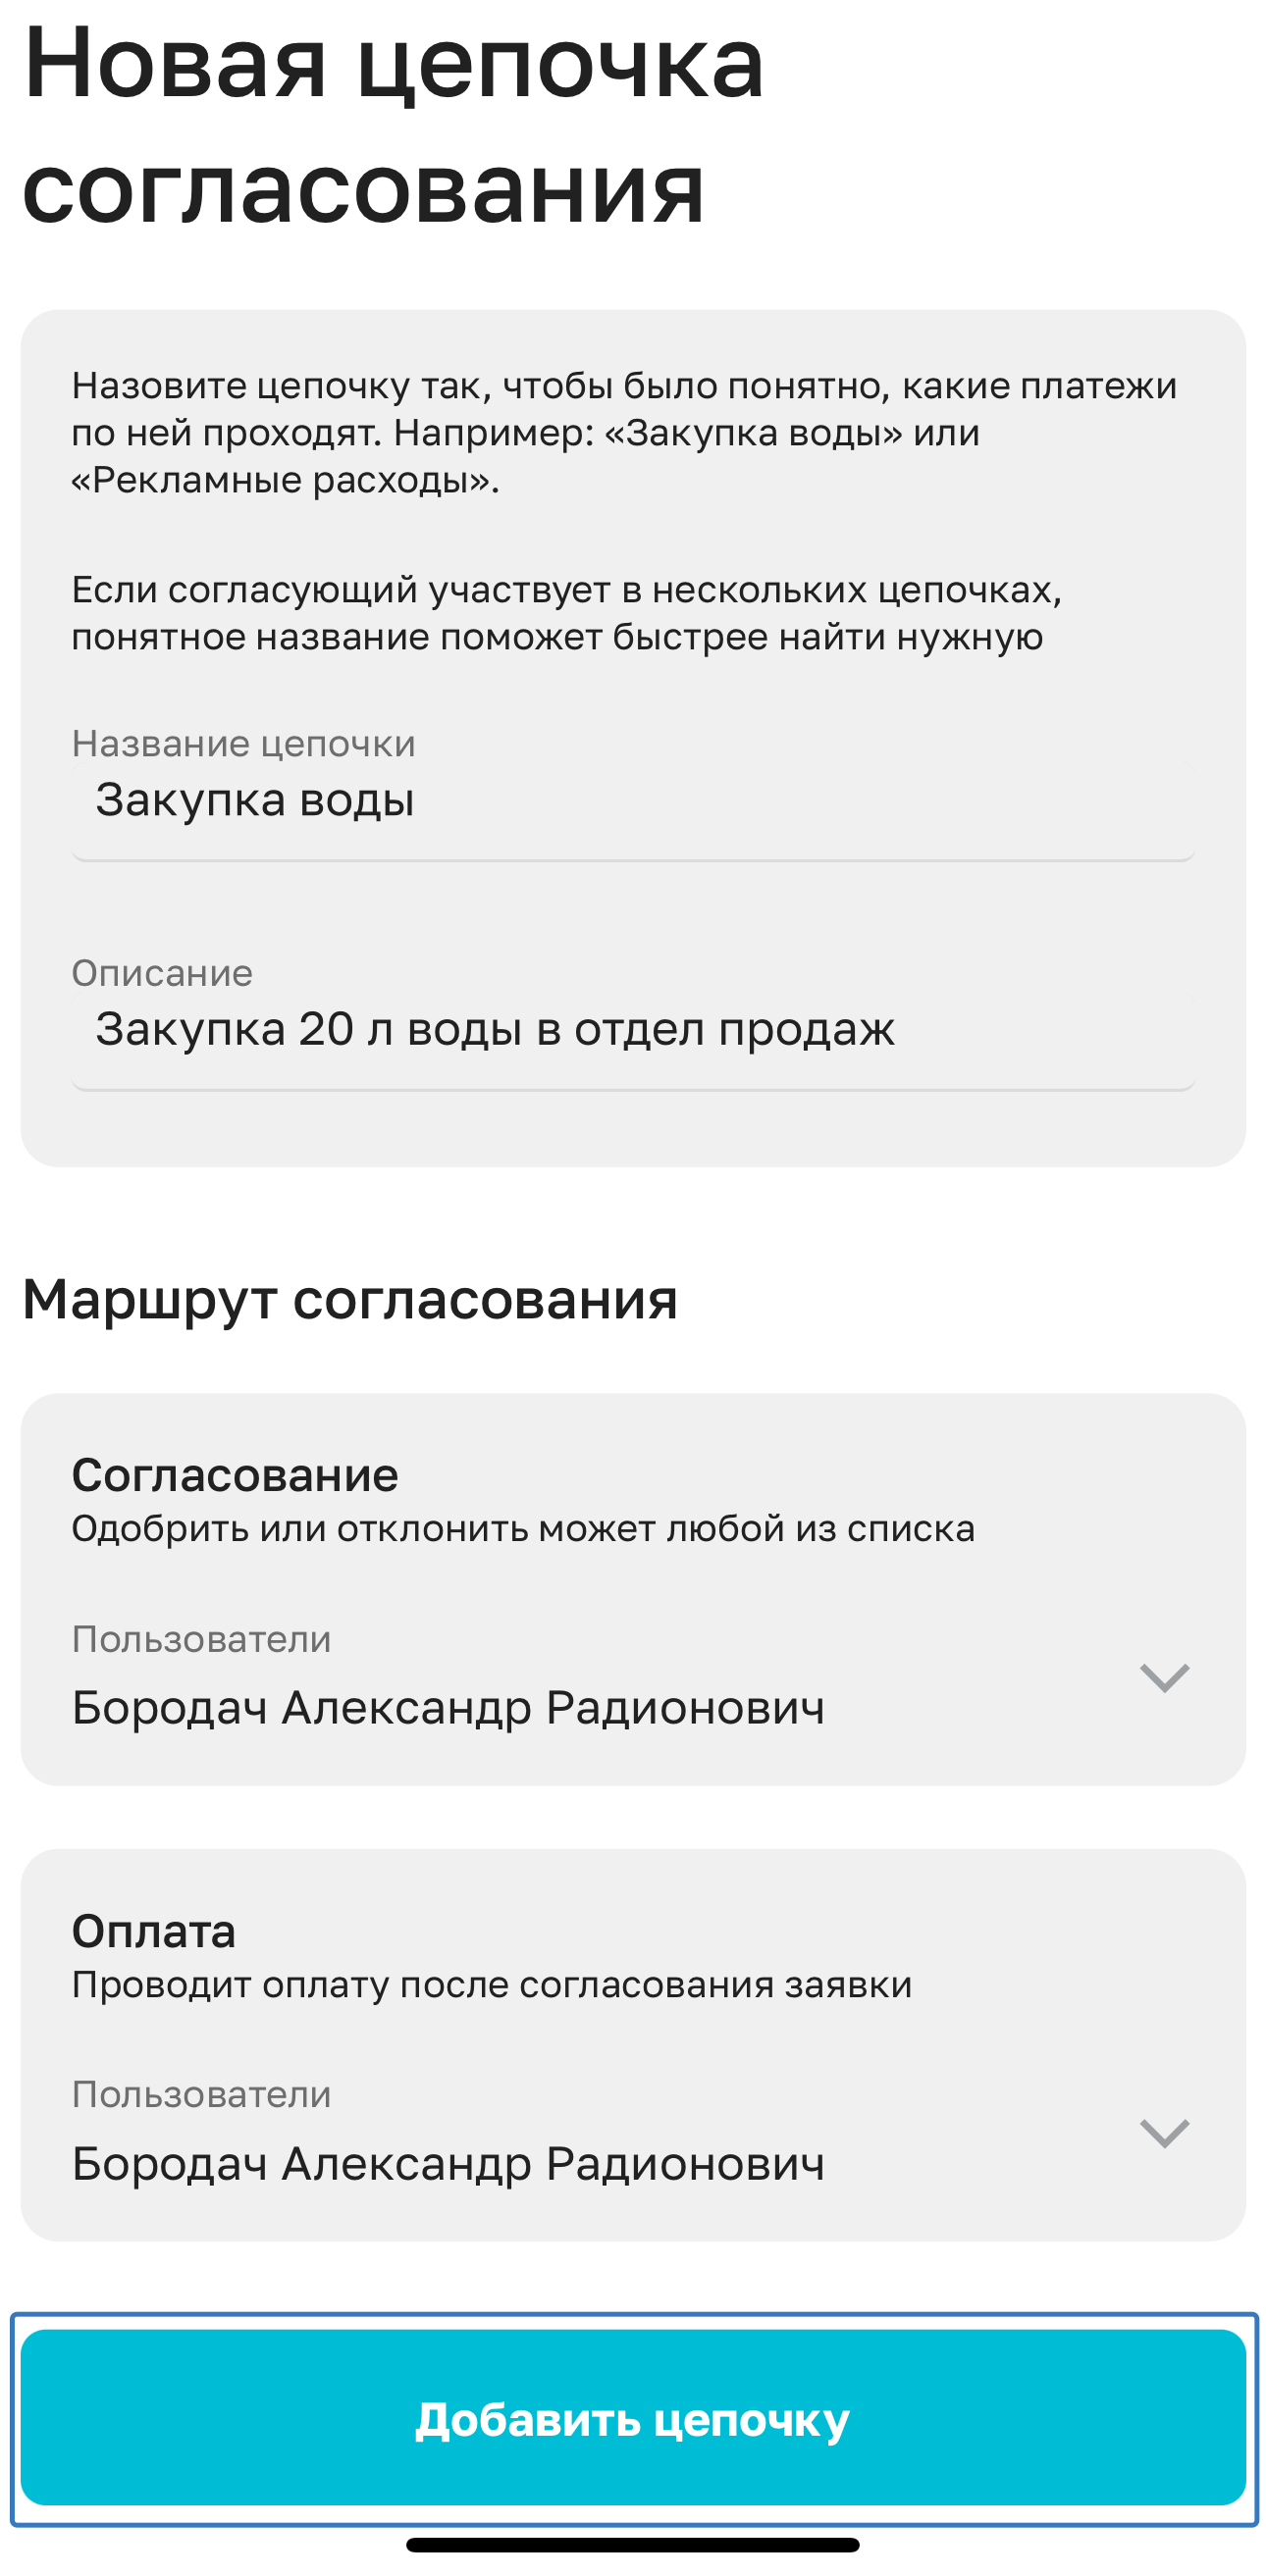Select the "Маршрут согласования" section heading
Image resolution: width=1266 pixels, height=2576 pixels.
point(350,1300)
